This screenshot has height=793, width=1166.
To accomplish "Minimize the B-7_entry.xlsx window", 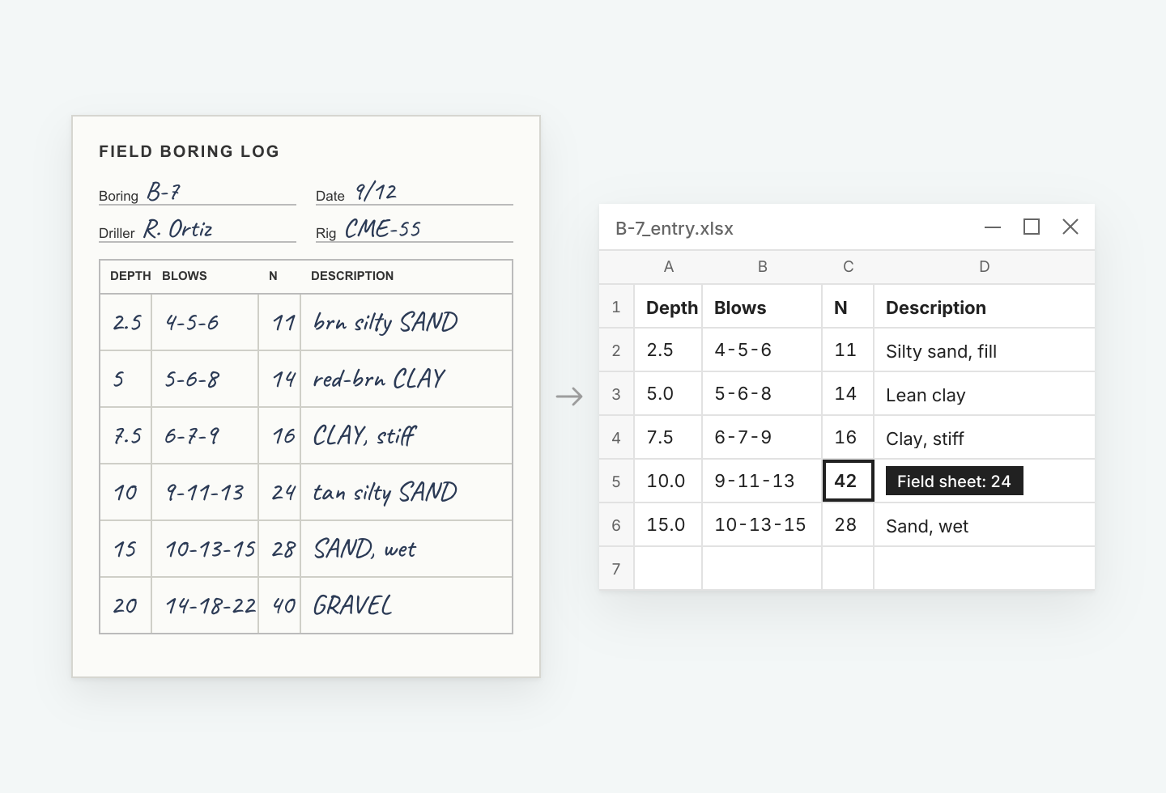I will (x=993, y=227).
